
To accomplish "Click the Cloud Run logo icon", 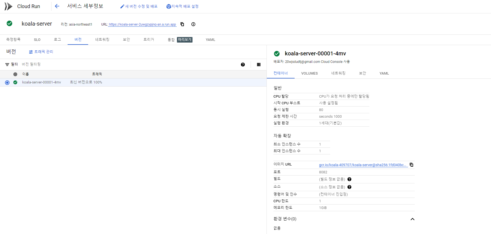I will pos(8,6).
